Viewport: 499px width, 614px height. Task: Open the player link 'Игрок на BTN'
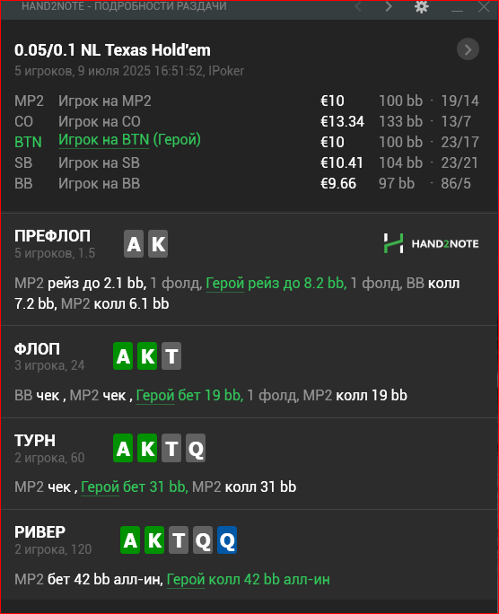pyautogui.click(x=104, y=140)
